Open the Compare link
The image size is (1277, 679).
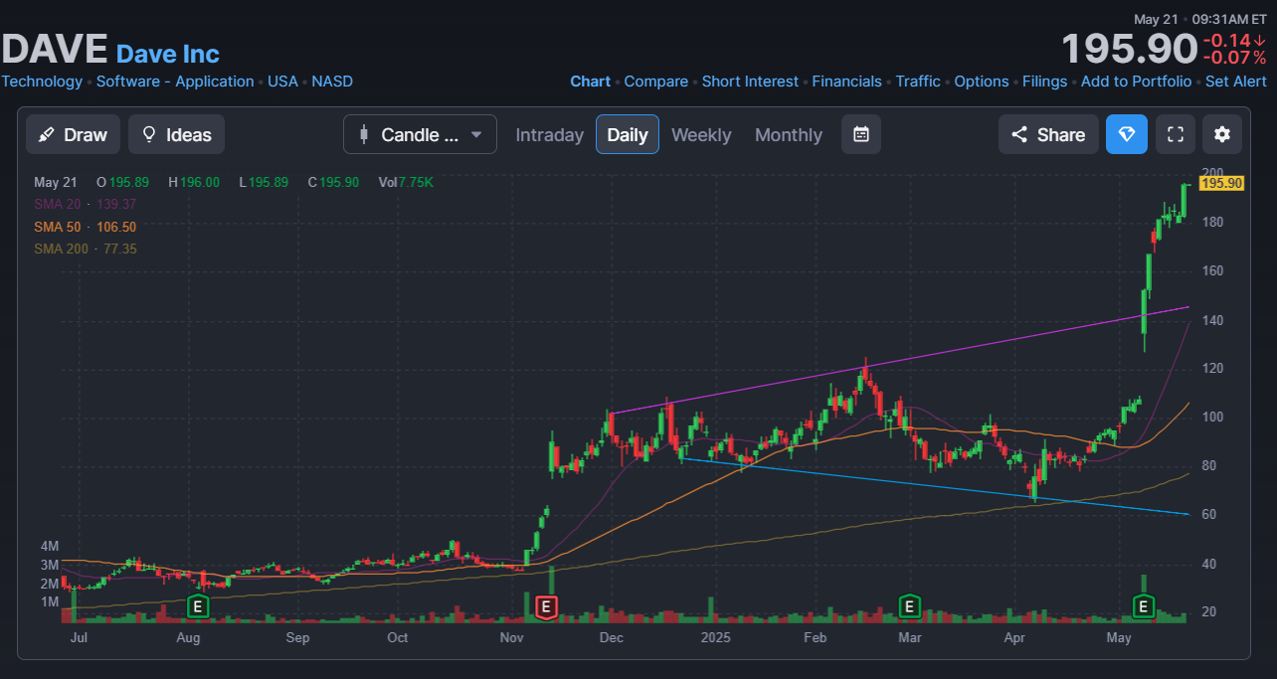point(656,82)
